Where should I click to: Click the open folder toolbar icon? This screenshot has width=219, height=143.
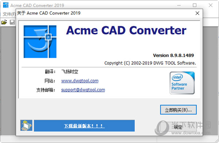point(4,22)
